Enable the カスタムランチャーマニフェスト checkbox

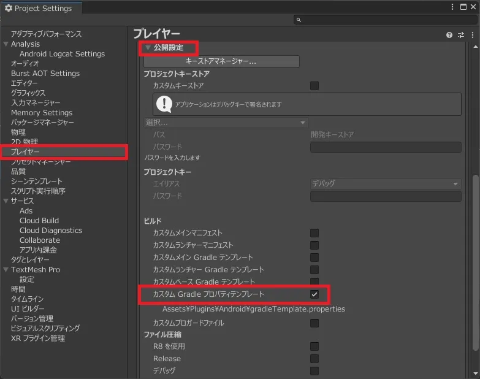[x=314, y=245]
